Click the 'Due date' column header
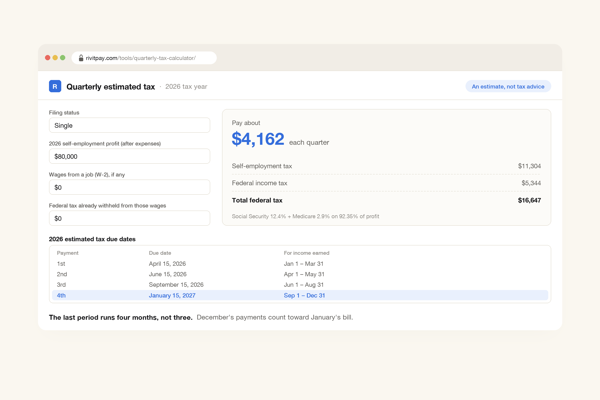The image size is (600, 400). [x=160, y=253]
